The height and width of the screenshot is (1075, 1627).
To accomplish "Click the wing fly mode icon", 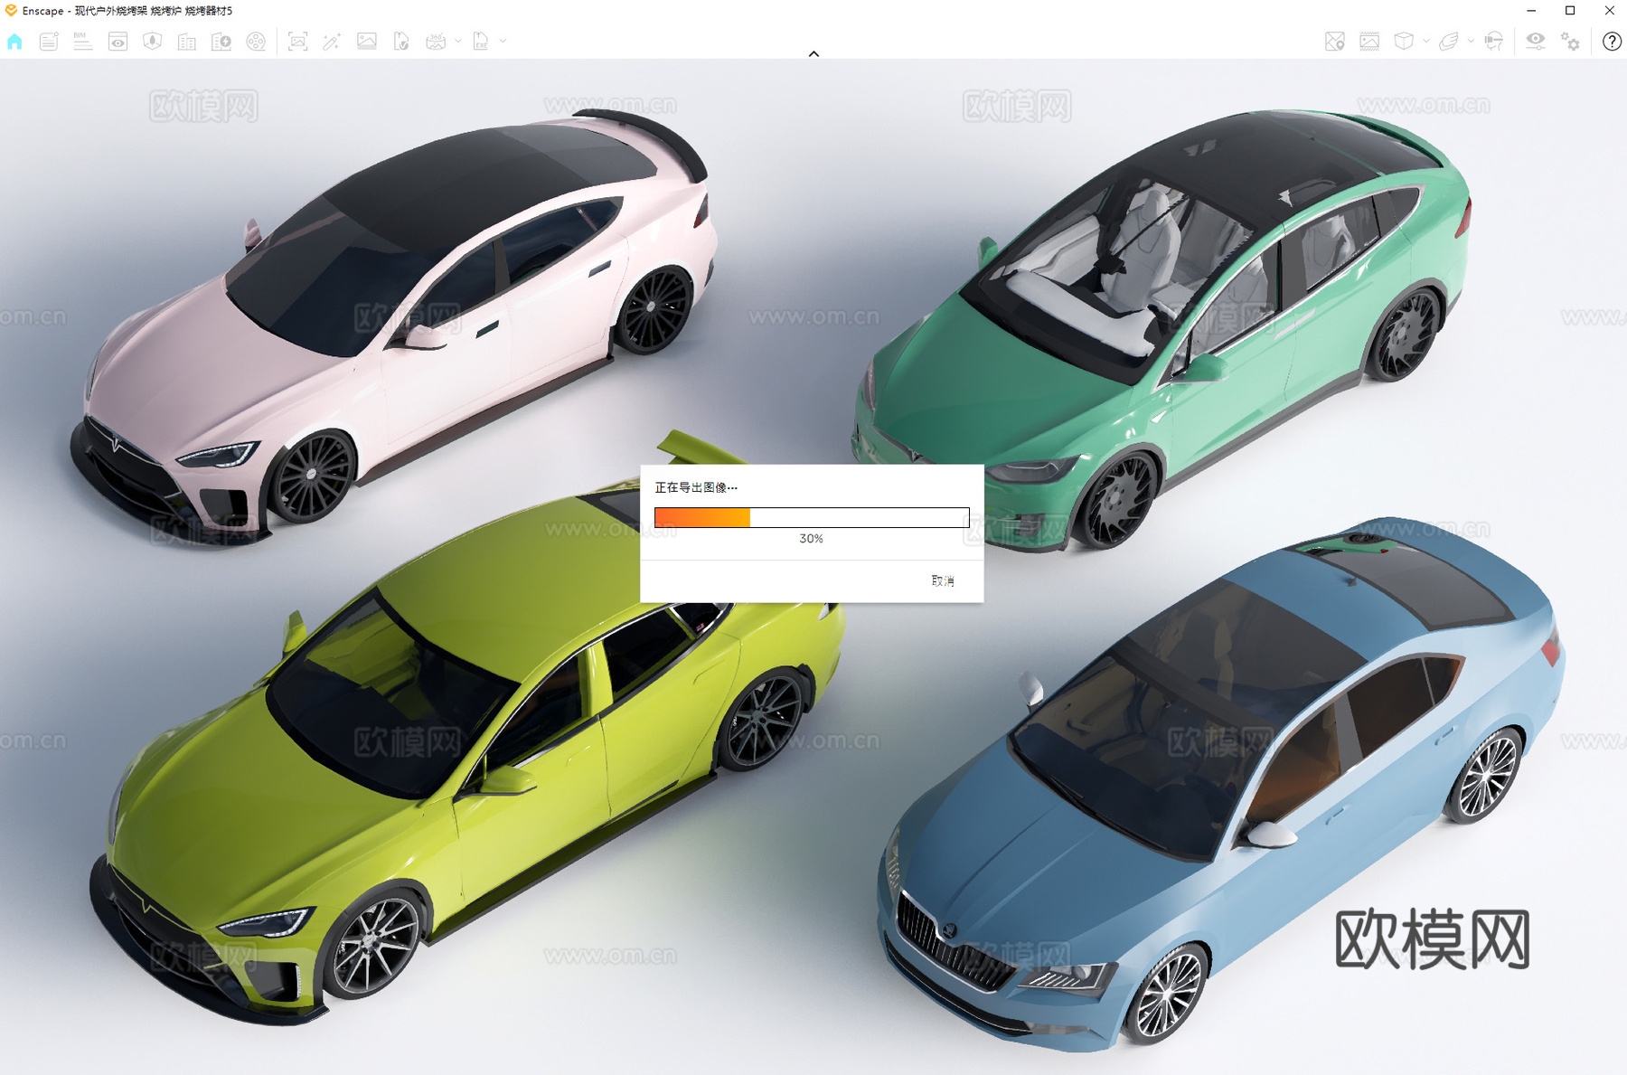I will tap(1449, 42).
